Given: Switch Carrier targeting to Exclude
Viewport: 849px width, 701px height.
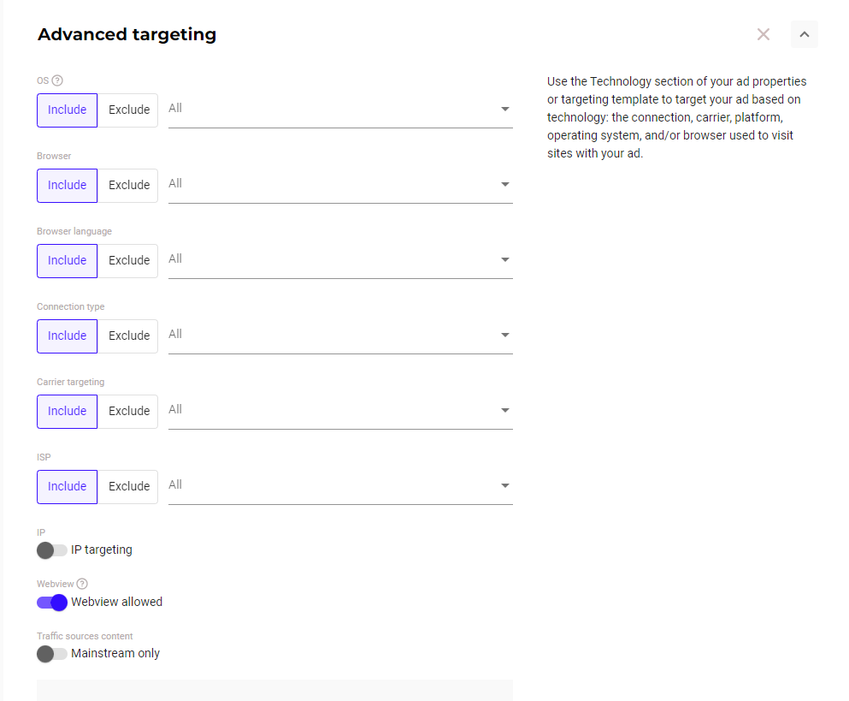Looking at the screenshot, I should click(x=128, y=411).
